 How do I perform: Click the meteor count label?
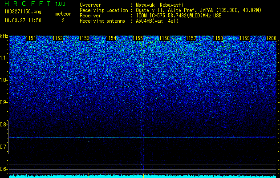(x=63, y=14)
